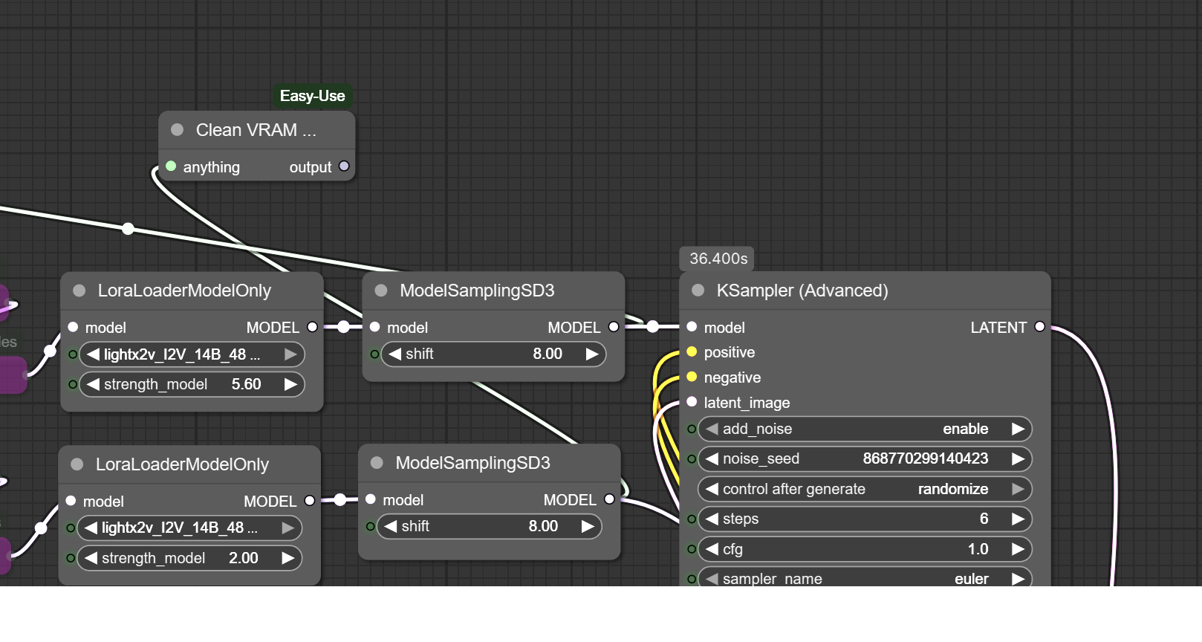Click the output socket on Clean VRAM
Viewport: 1202px width, 642px height.
[x=344, y=166]
